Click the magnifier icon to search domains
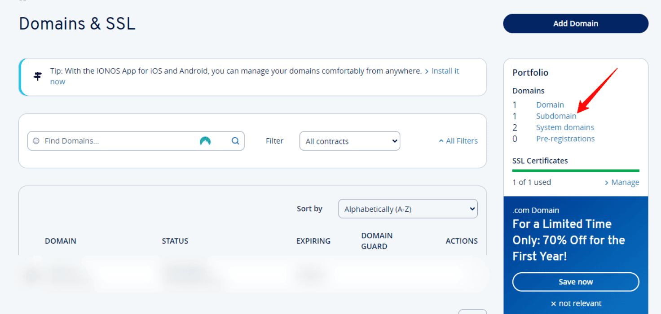 pyautogui.click(x=235, y=141)
